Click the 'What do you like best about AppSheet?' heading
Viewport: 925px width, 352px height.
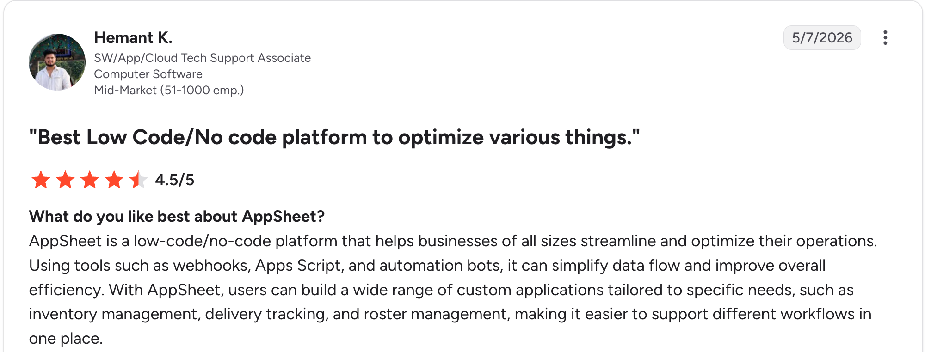click(x=177, y=216)
